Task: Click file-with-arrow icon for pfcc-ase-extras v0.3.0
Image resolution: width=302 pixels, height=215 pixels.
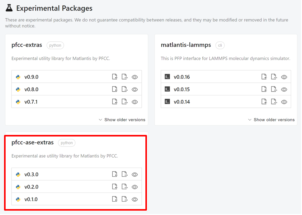Action: [115, 174]
